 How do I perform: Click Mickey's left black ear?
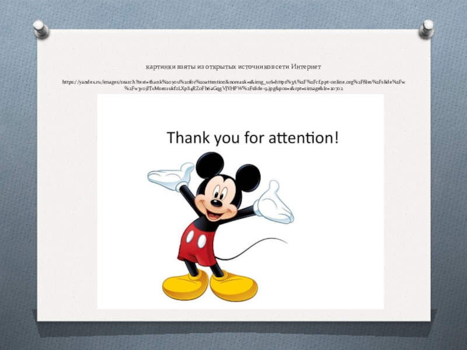point(210,164)
